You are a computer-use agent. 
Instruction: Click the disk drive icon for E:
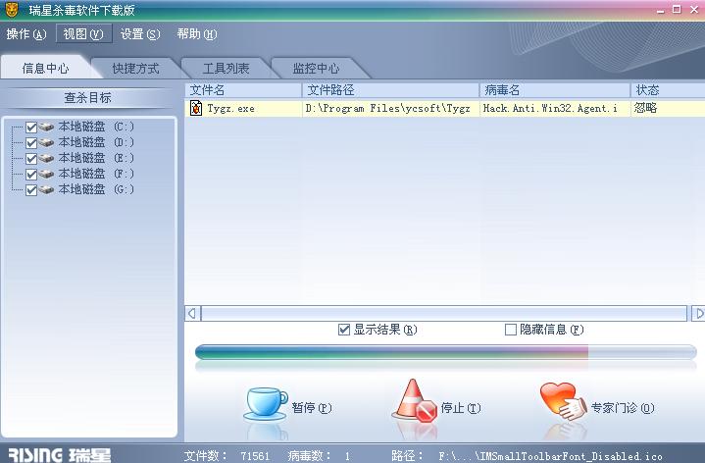click(46, 158)
